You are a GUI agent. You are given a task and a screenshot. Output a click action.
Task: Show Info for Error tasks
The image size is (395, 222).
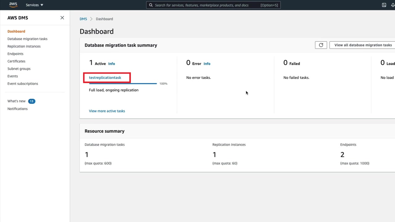coord(207,64)
